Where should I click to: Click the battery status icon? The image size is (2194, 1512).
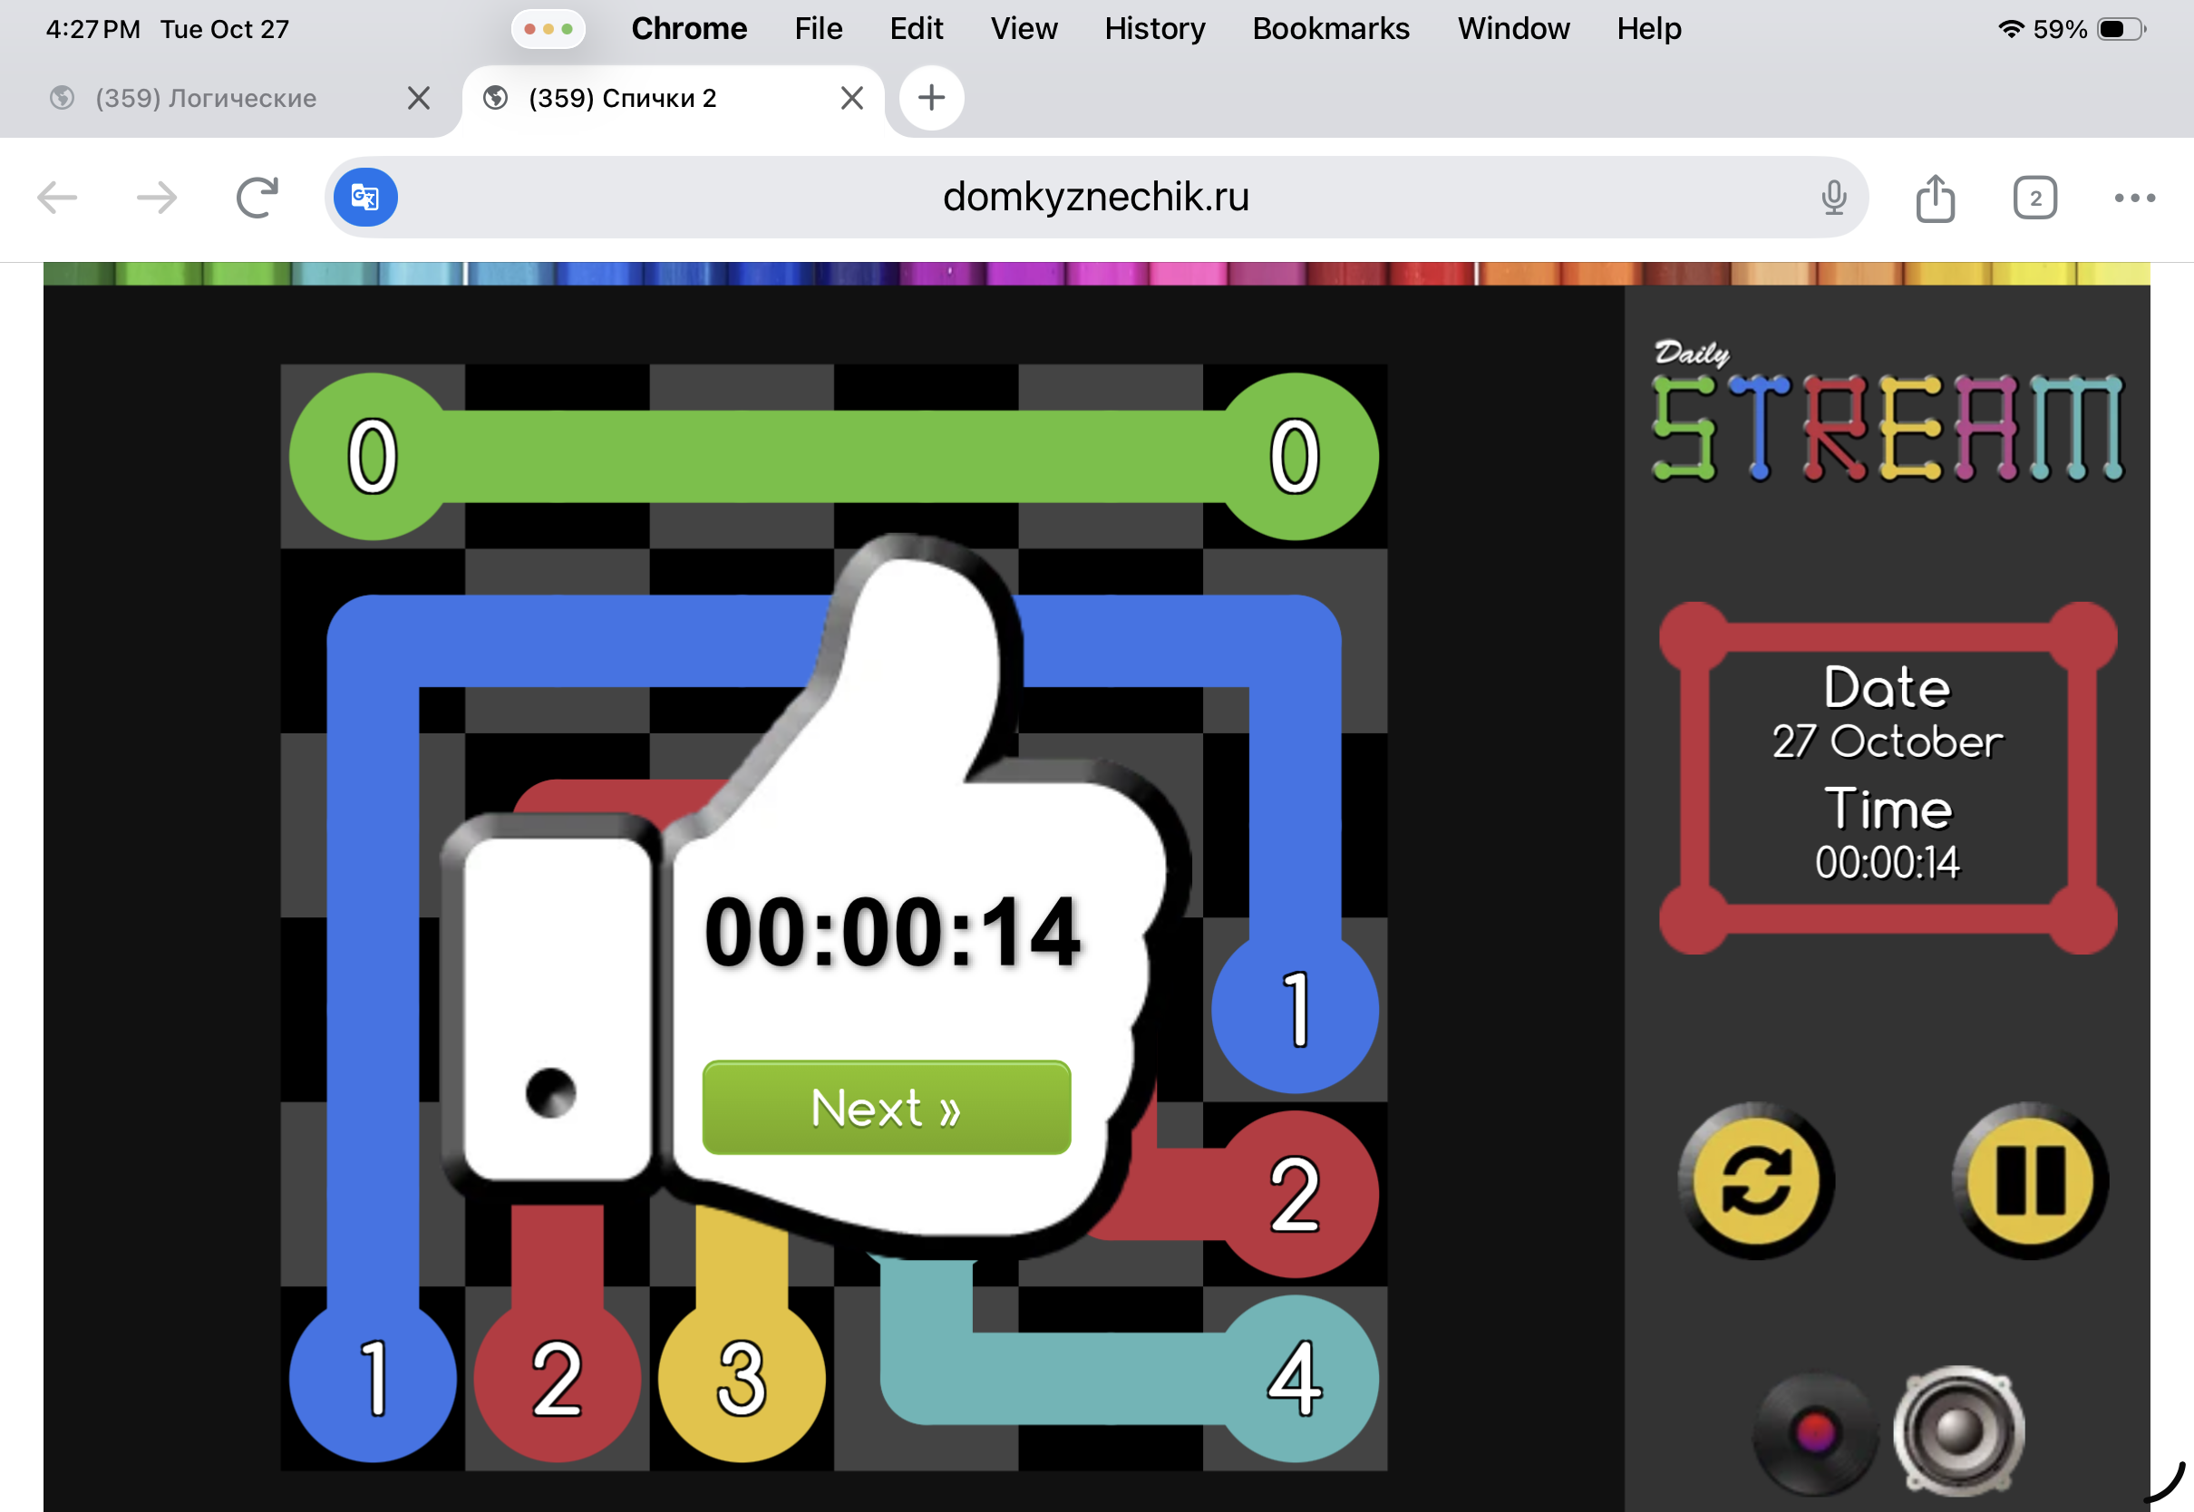[2121, 28]
